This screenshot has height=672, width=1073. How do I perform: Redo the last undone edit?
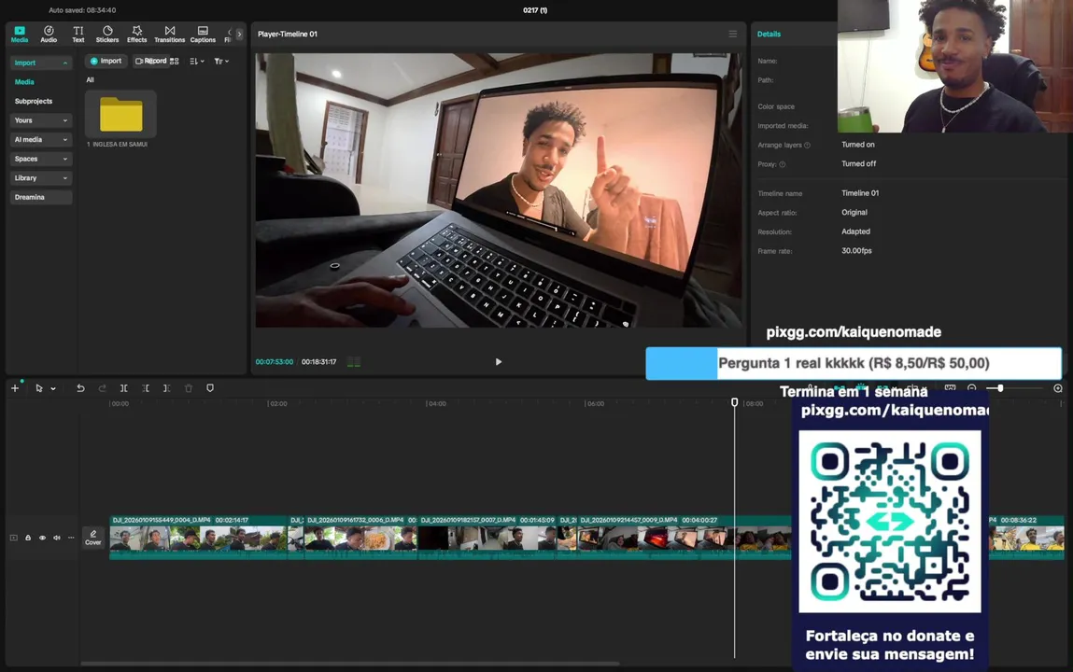click(102, 388)
